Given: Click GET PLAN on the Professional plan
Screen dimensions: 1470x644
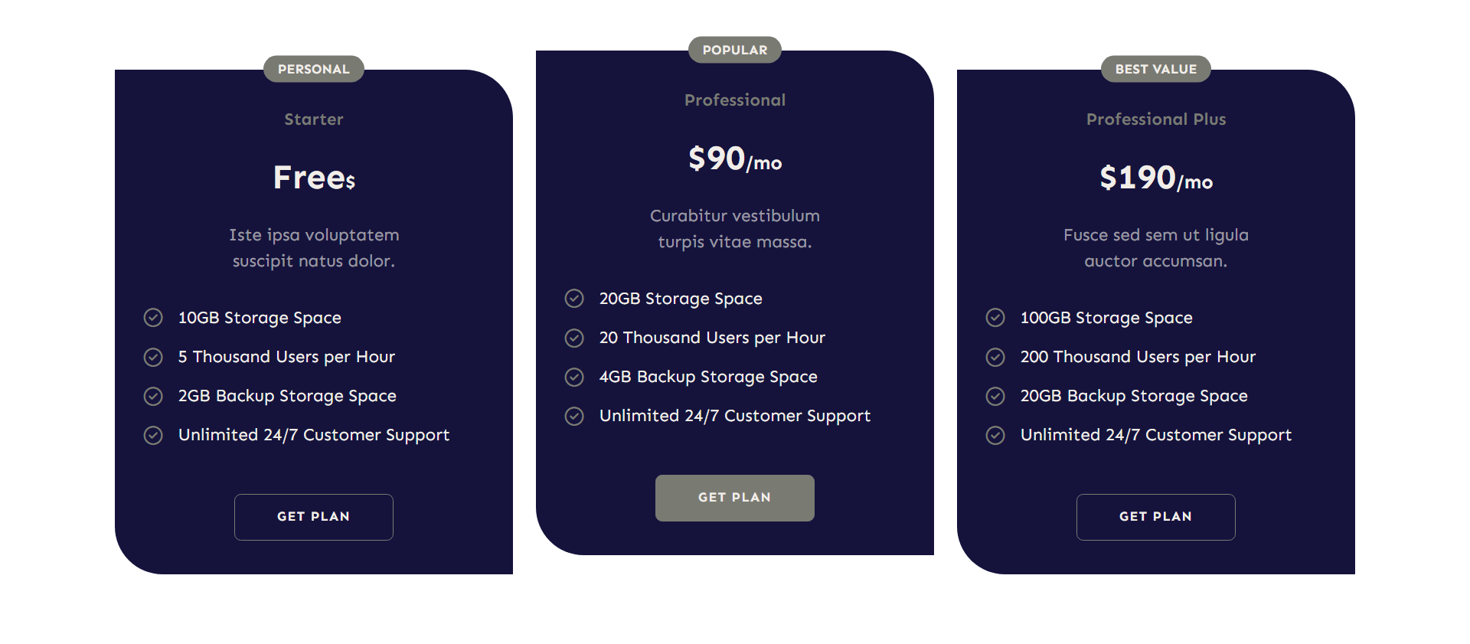Looking at the screenshot, I should [734, 498].
